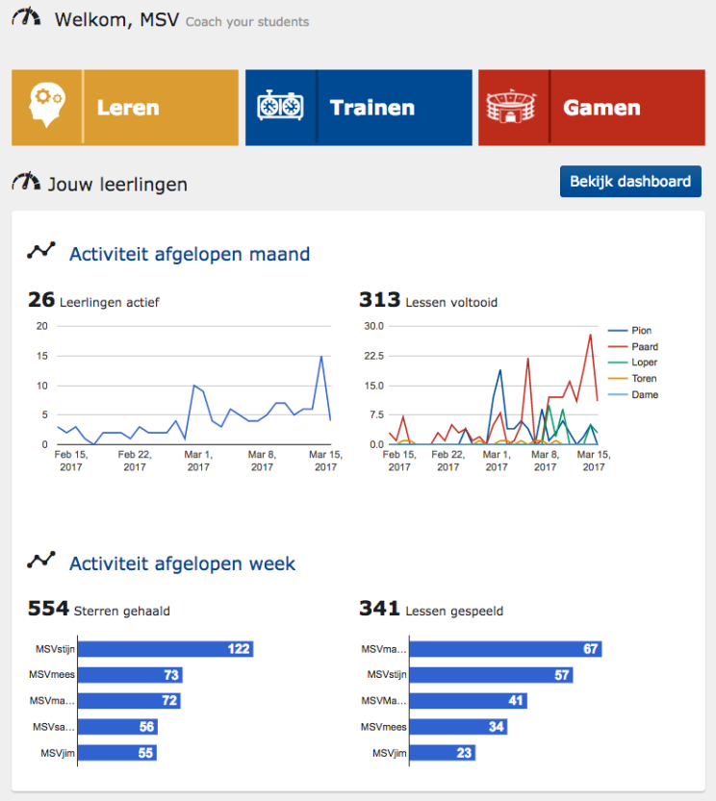Click the MSVmees bar showing 73 stars

(x=131, y=675)
